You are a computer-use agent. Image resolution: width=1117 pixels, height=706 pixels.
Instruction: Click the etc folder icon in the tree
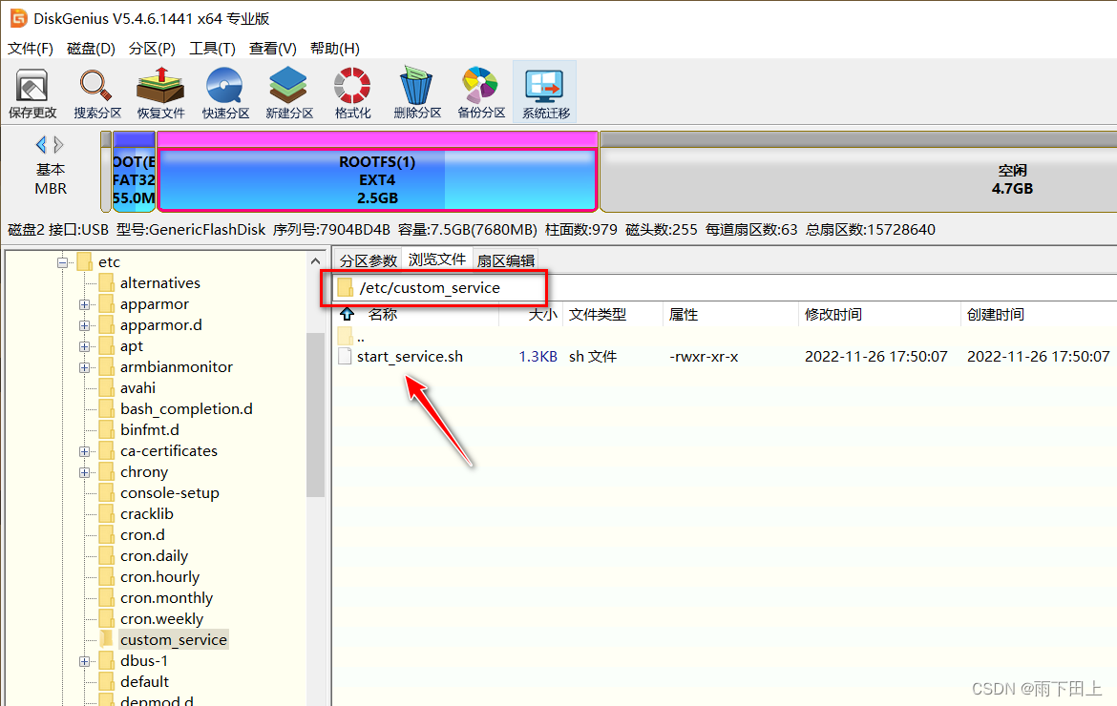[85, 262]
